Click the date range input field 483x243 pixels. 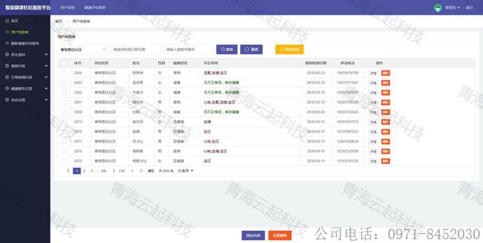tap(136, 50)
